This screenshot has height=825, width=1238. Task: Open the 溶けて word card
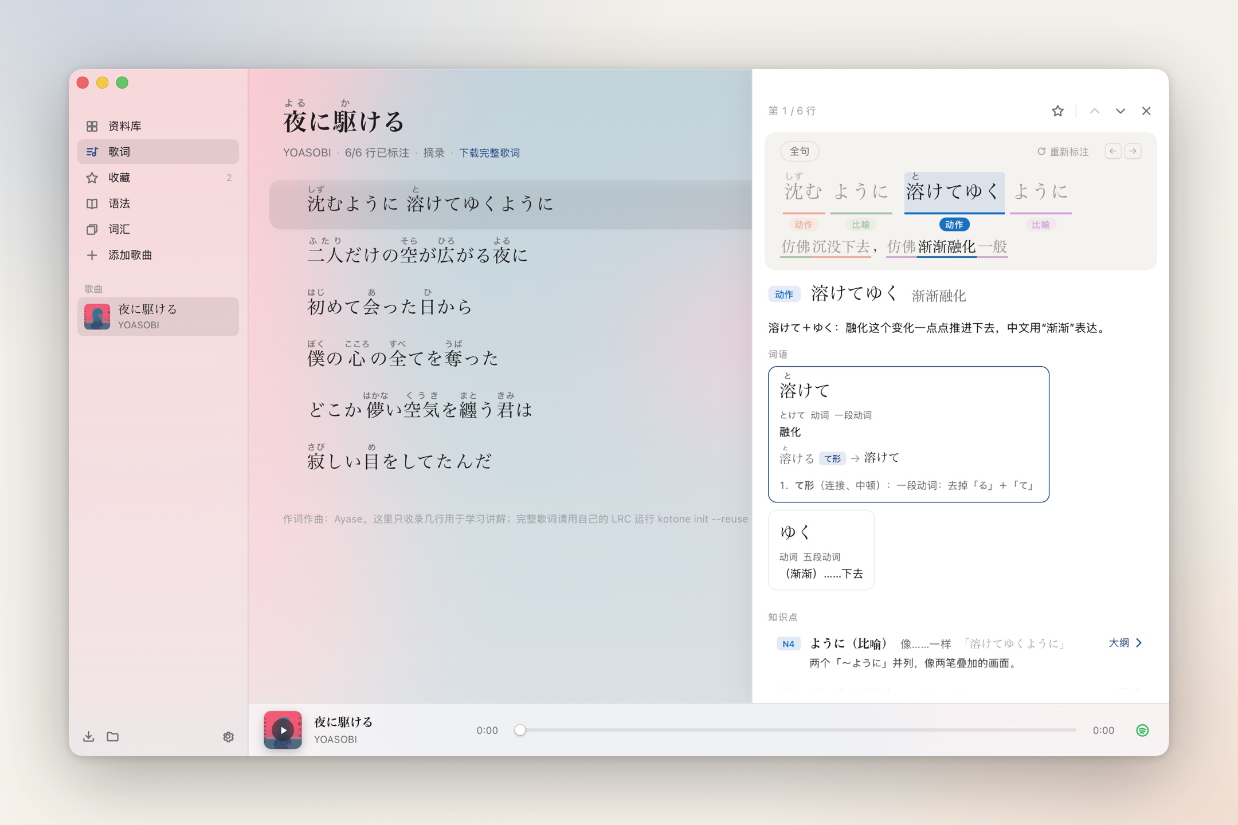point(908,434)
